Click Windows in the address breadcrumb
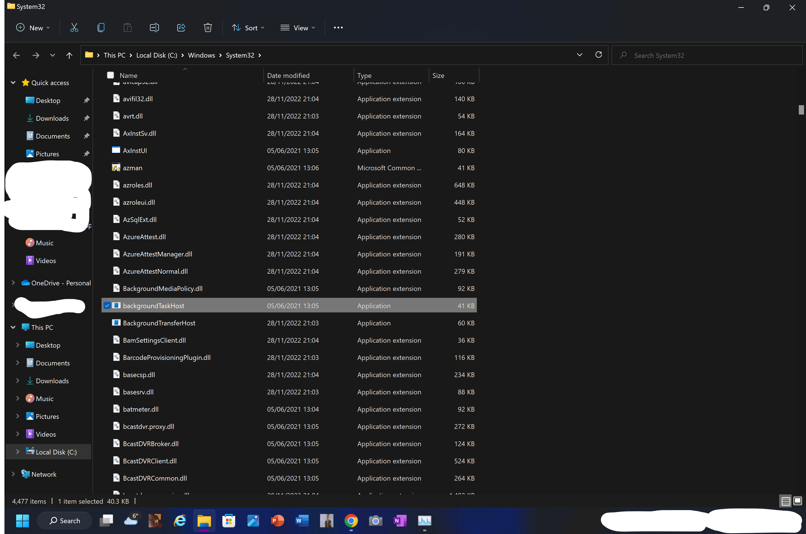806x534 pixels. pyautogui.click(x=202, y=55)
